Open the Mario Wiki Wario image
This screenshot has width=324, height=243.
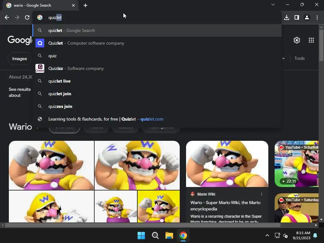point(227,164)
